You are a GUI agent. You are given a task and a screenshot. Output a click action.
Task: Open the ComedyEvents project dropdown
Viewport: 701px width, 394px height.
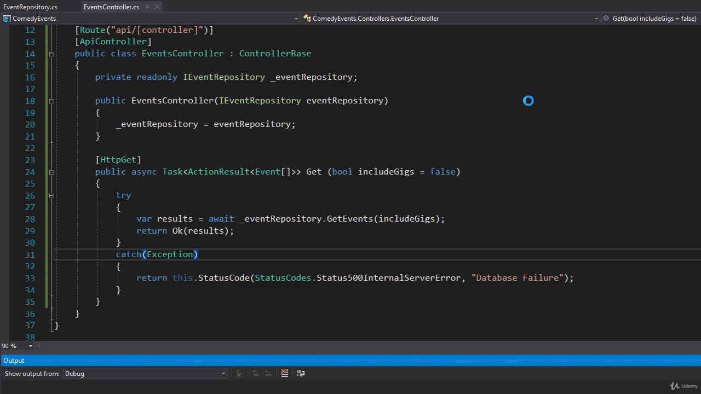296,19
